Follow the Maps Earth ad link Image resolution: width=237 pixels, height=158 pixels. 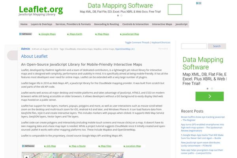click(x=75, y=34)
